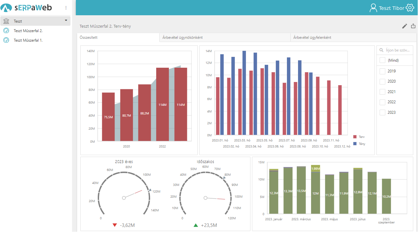Click the bank building icon next to Teszt
The height and width of the screenshot is (232, 418).
point(6,21)
